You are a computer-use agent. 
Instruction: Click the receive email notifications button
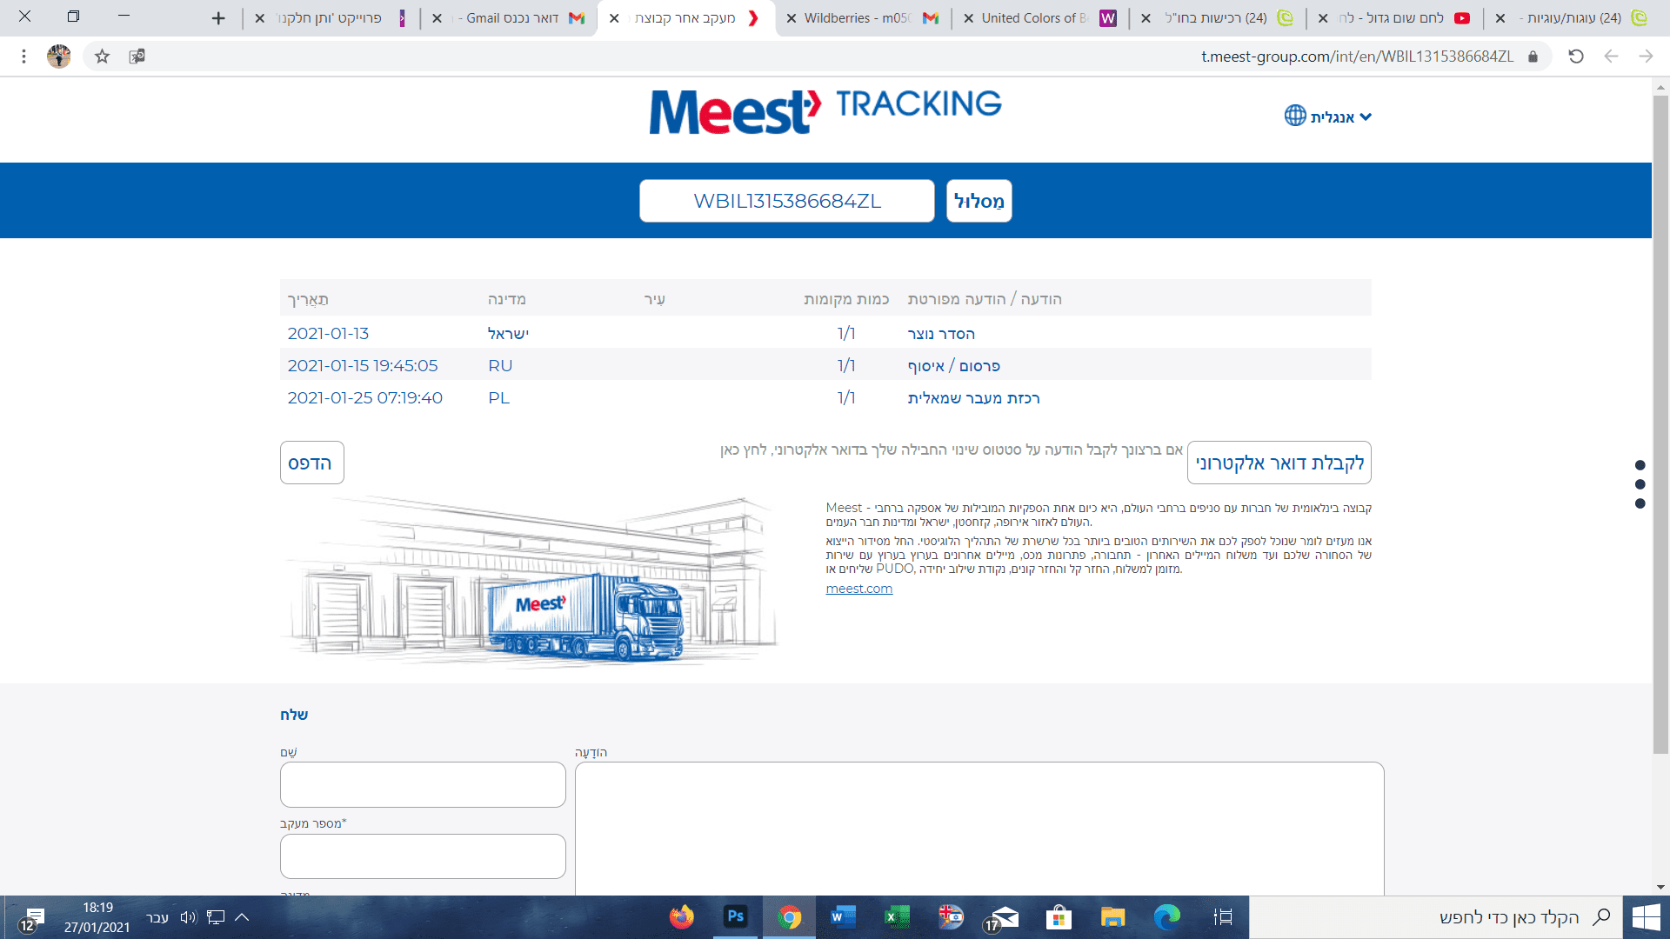tap(1279, 463)
